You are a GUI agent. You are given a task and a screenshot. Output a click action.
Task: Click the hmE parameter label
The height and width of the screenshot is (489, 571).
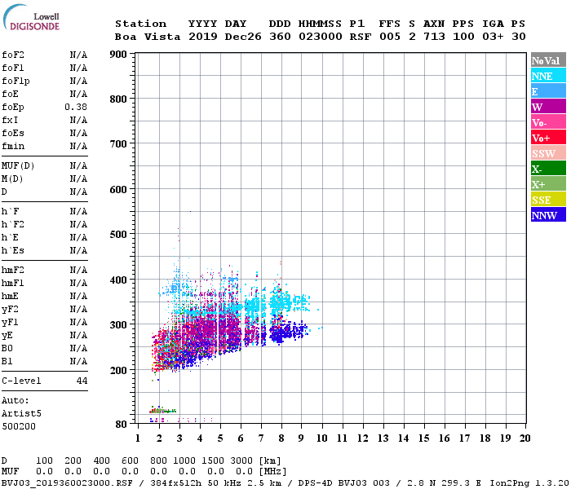(10, 296)
